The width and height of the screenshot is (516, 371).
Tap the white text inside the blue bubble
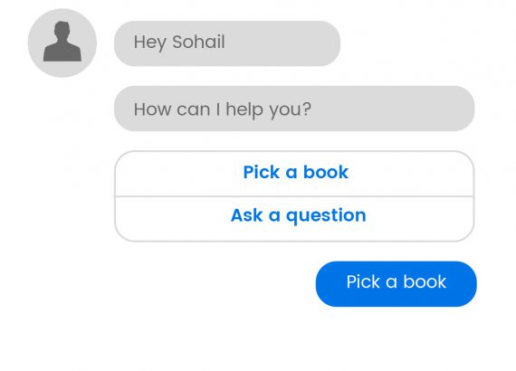point(397,281)
